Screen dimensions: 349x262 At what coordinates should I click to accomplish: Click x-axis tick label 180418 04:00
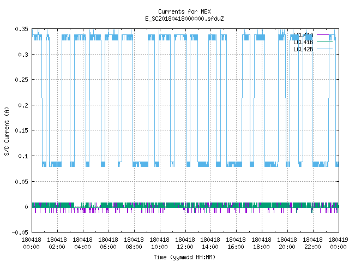pyautogui.click(x=82, y=243)
